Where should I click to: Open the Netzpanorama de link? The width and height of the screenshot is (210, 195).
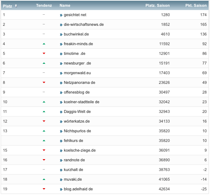coord(80,82)
